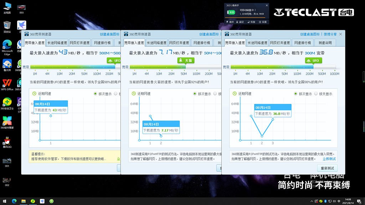Open 网页打开速度 tab in left window

coord(79,43)
